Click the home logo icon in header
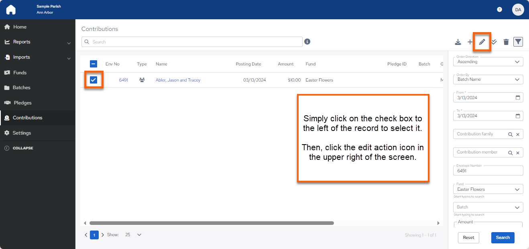The width and height of the screenshot is (529, 249). coord(11,10)
